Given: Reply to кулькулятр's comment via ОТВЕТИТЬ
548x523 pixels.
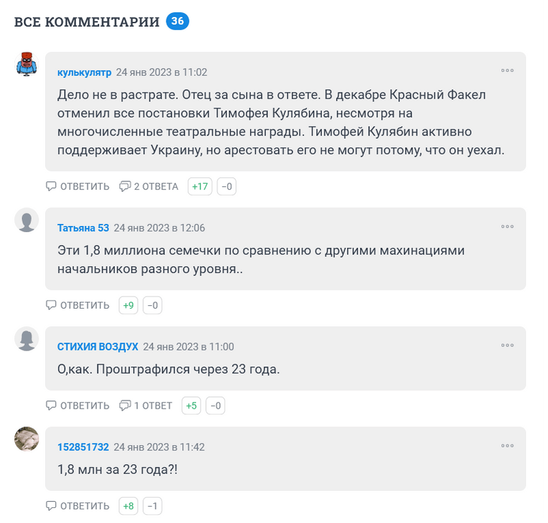Looking at the screenshot, I should pos(77,186).
